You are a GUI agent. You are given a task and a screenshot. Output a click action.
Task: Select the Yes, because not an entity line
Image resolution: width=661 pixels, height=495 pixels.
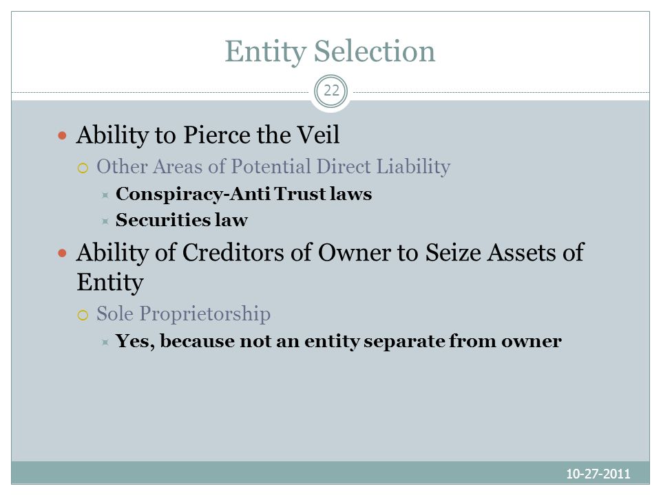pos(339,342)
